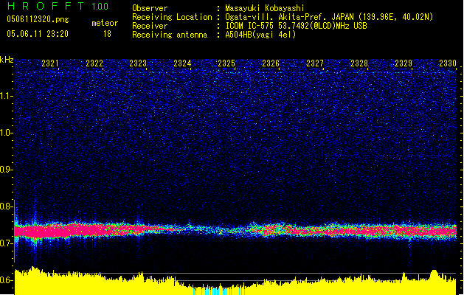Click the date stamp 05.06.11 23:20

38,34
